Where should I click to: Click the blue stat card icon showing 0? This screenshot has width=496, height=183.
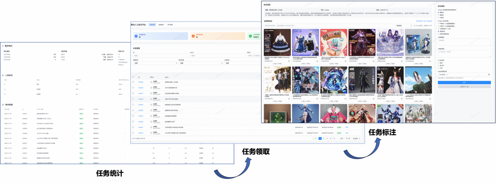click(x=135, y=36)
